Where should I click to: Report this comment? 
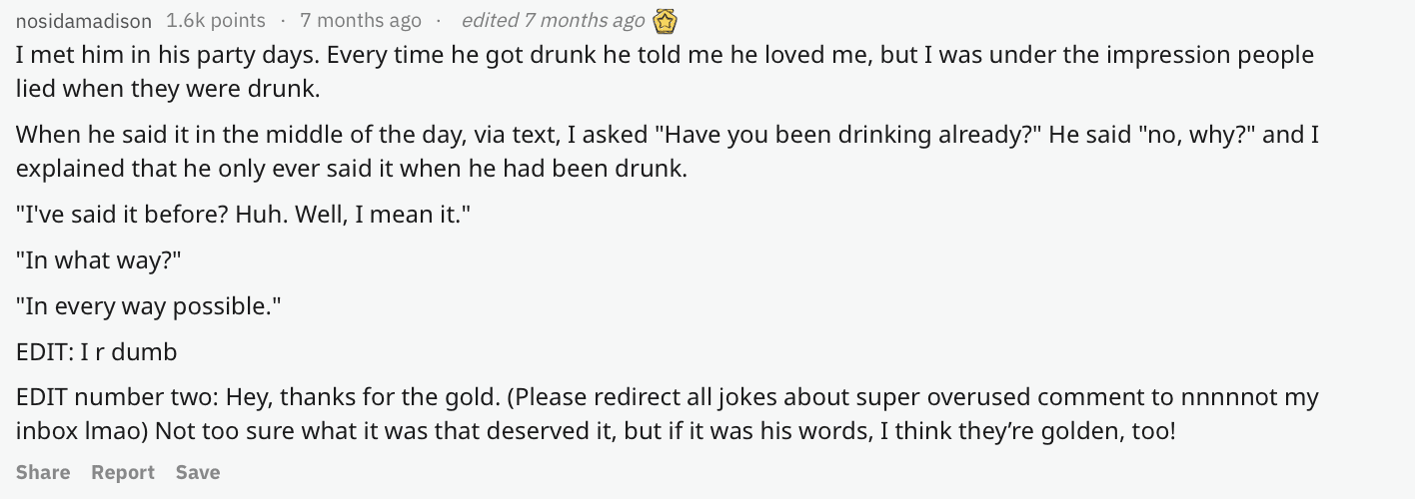[123, 472]
